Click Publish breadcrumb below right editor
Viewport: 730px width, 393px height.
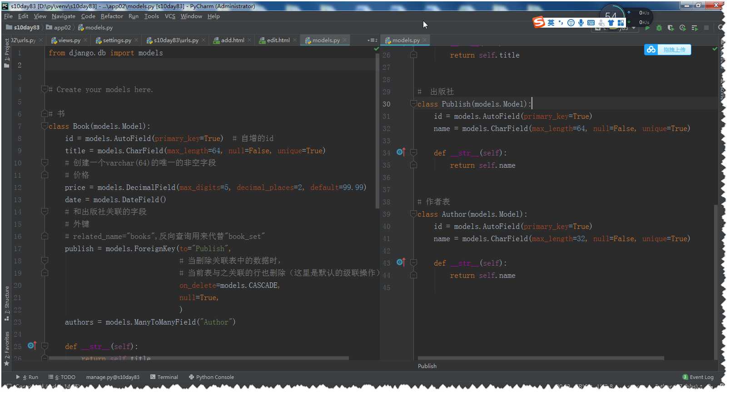pyautogui.click(x=427, y=366)
